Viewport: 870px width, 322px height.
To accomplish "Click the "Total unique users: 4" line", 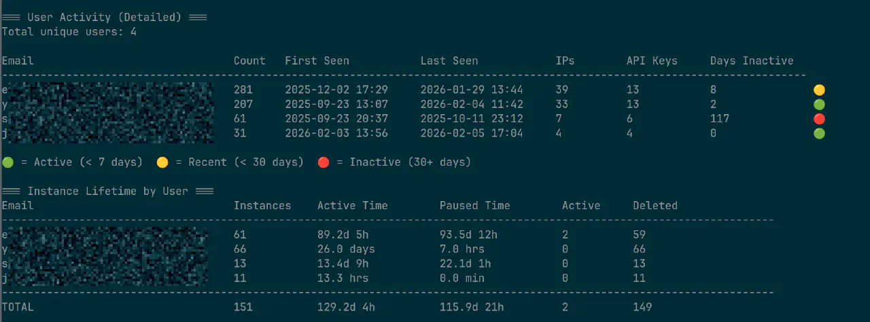I will pos(69,32).
